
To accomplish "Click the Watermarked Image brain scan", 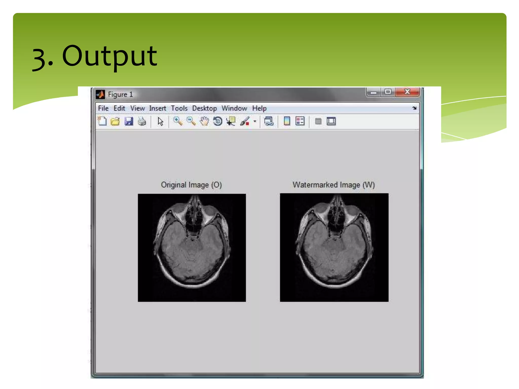I will click(334, 247).
